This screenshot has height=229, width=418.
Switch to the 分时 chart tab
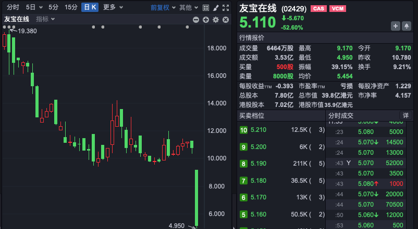pyautogui.click(x=13, y=7)
